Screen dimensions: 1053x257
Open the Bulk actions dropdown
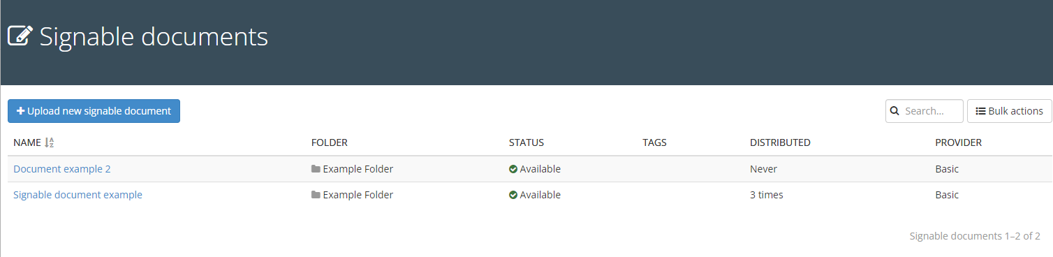tap(1009, 111)
